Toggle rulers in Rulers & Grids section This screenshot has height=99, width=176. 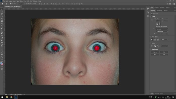(x=152, y=40)
